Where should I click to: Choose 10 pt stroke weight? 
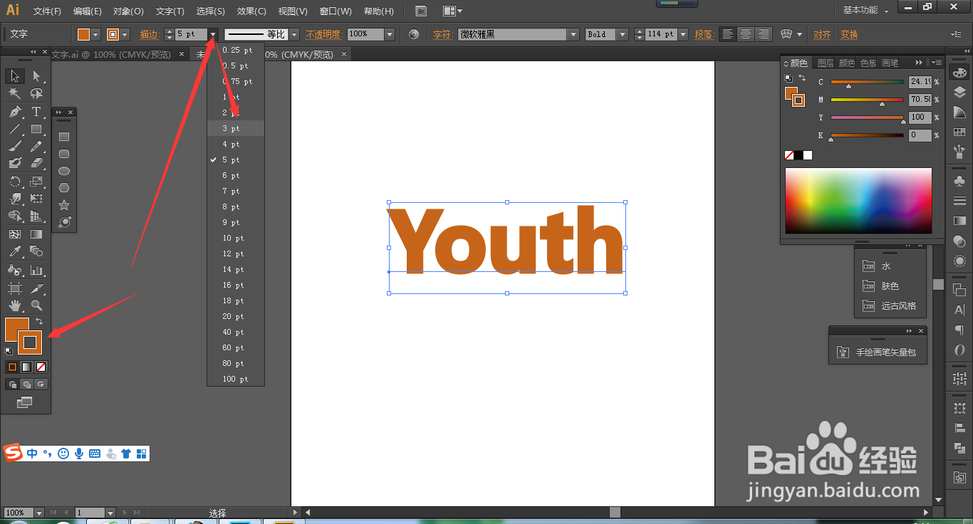click(236, 238)
